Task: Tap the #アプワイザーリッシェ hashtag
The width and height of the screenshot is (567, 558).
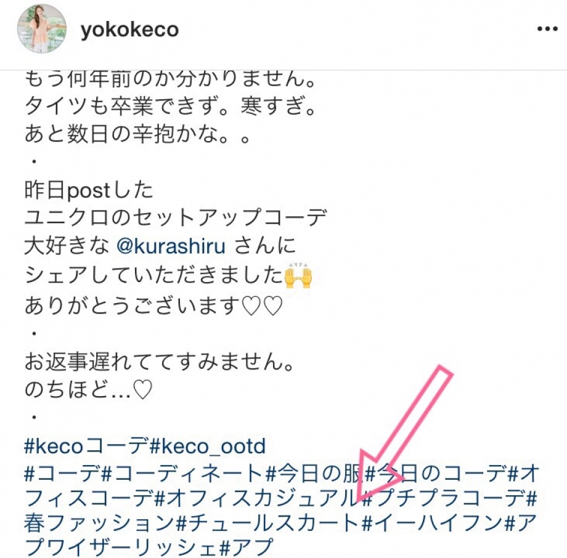Action: tap(121, 547)
